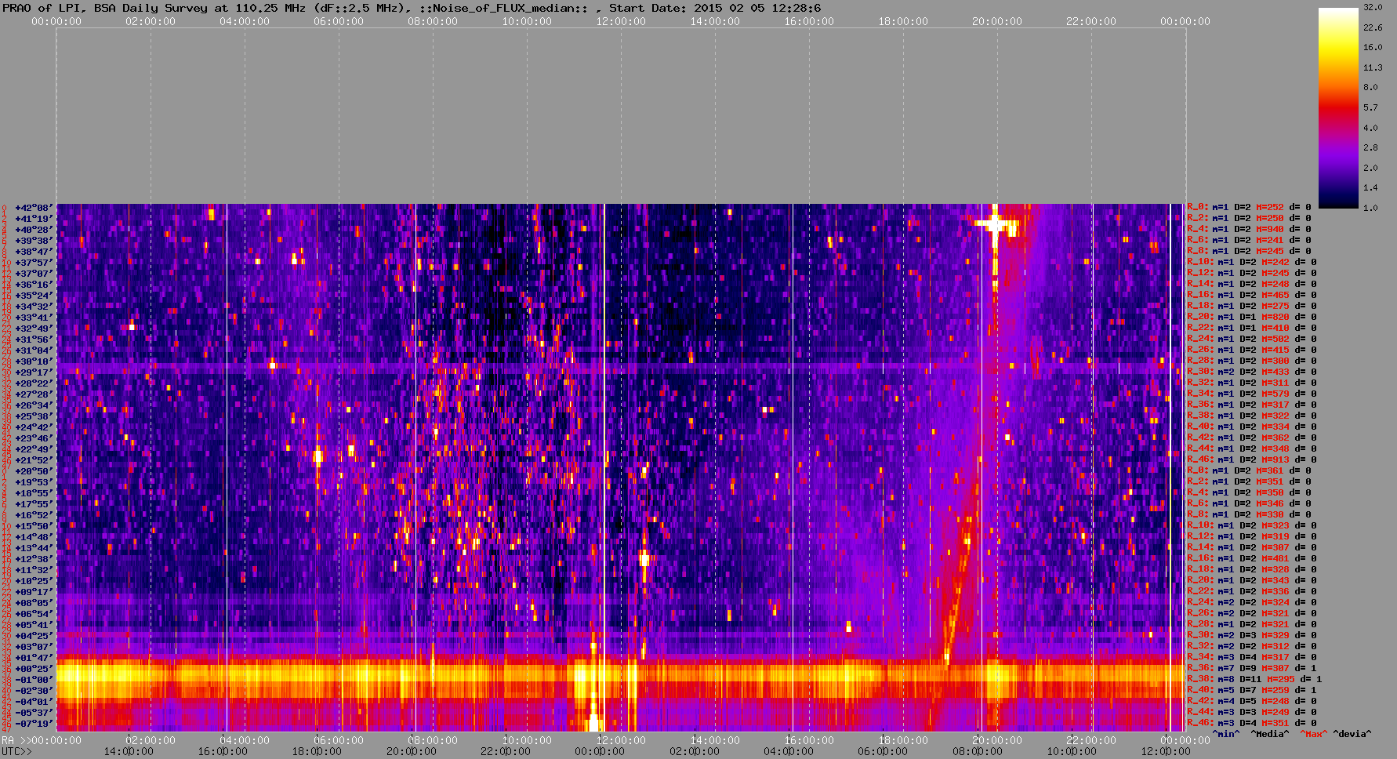
Task: Click the '^min^' legend label
Action: click(1226, 734)
